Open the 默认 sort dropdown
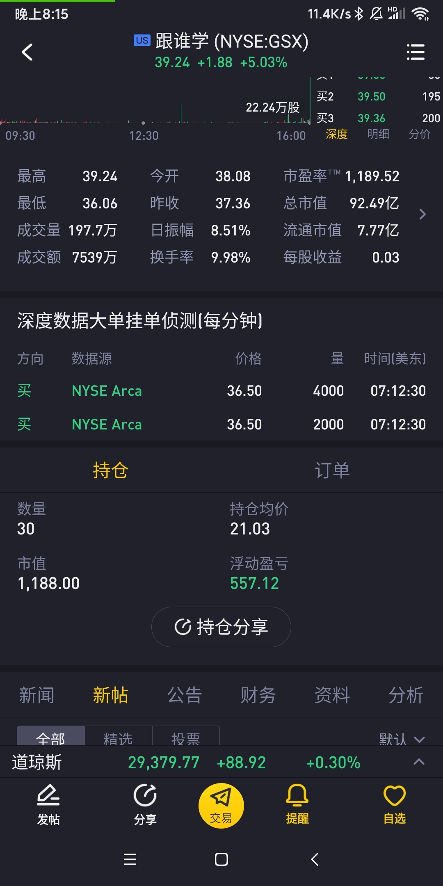Viewport: 443px width, 886px height. pos(402,739)
